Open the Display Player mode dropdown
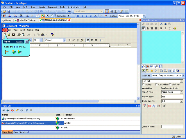This screenshot has height=139, width=186. tap(144, 16)
